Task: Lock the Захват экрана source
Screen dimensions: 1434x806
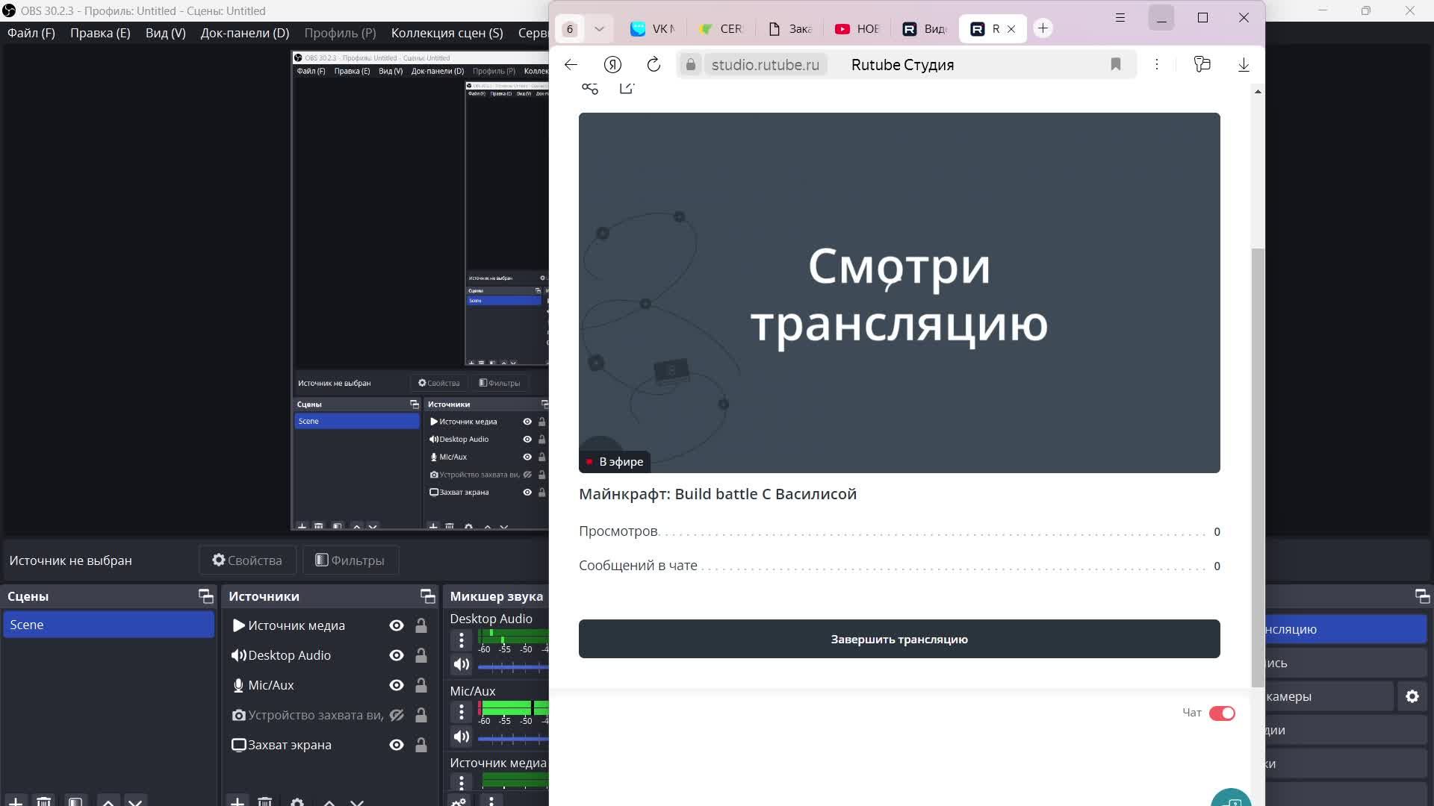Action: click(421, 745)
